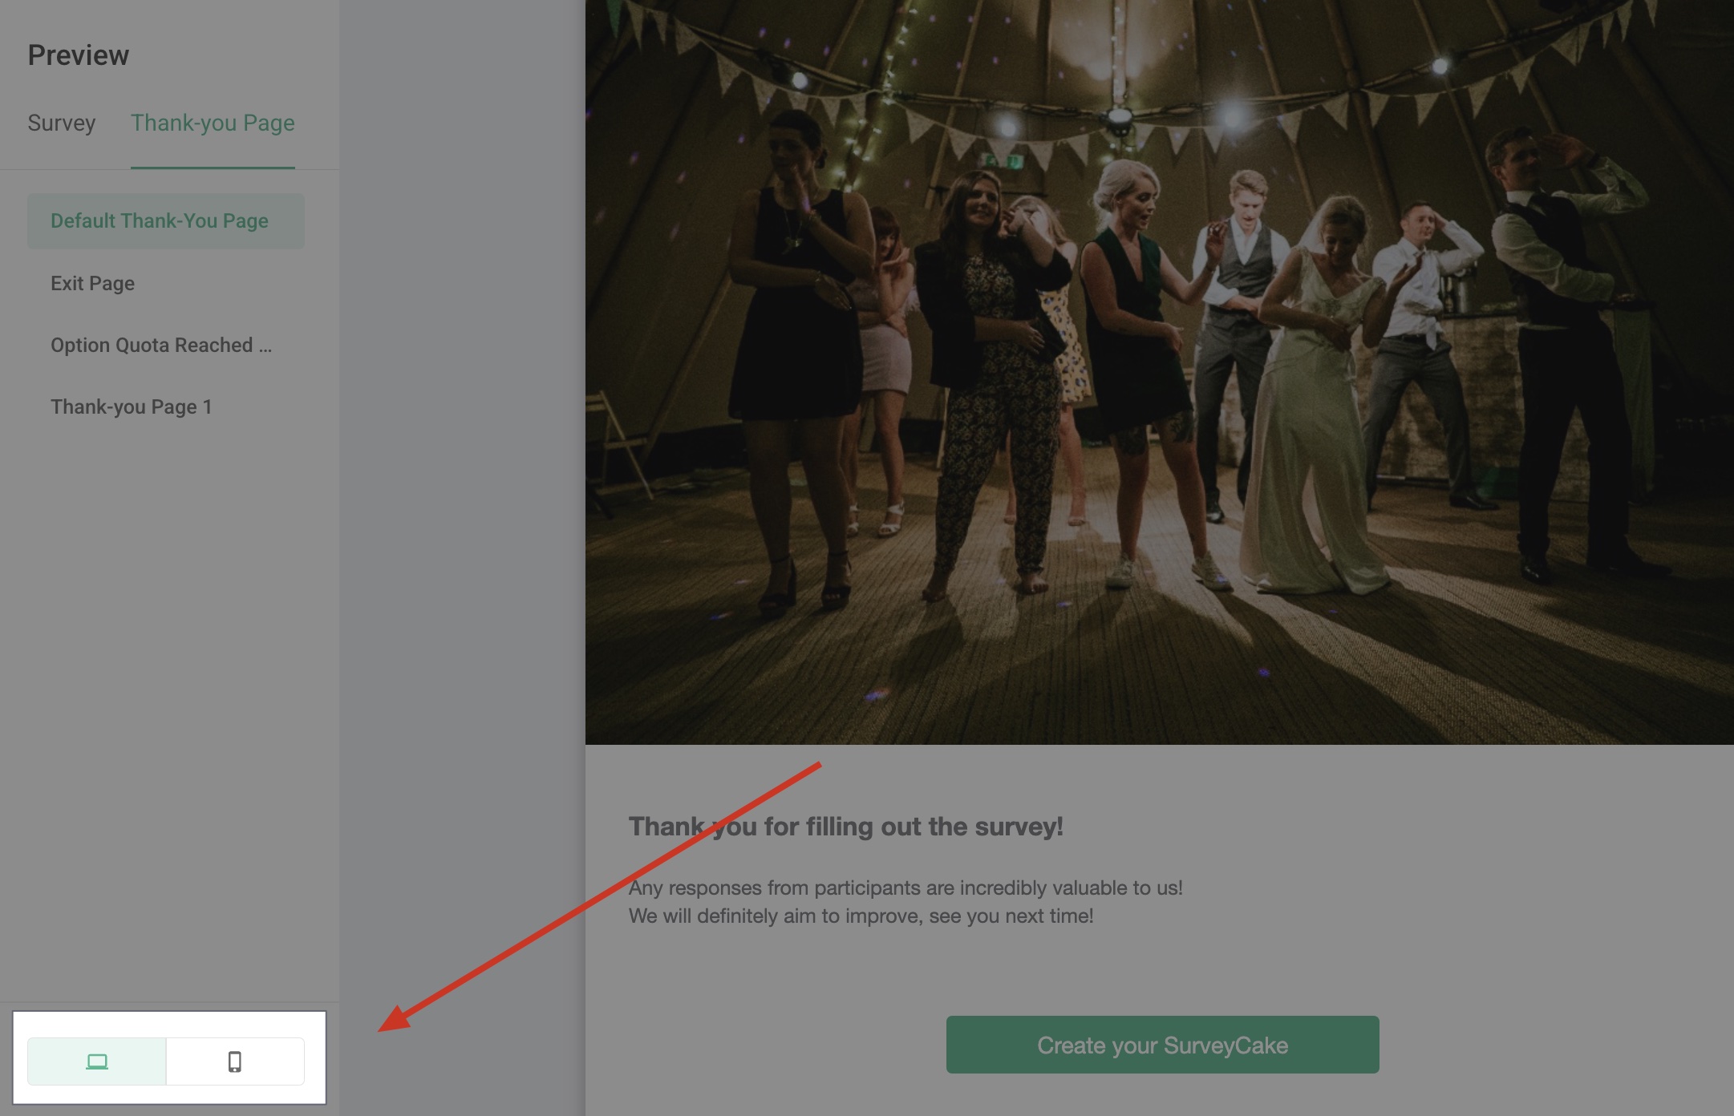Click the Preview panel title
1734x1116 pixels.
click(79, 55)
